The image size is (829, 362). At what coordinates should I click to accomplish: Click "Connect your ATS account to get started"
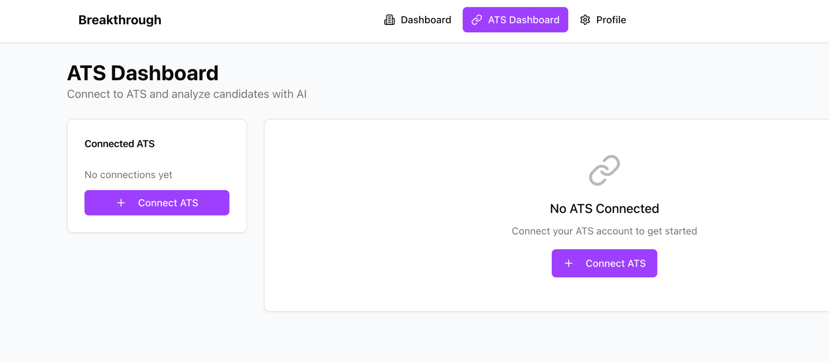point(604,231)
